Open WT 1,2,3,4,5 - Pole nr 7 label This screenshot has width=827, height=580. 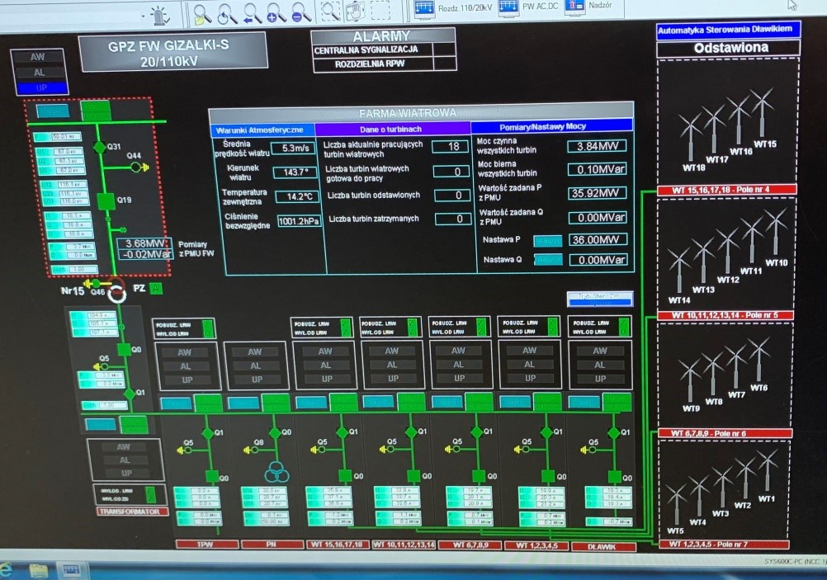[x=724, y=545]
